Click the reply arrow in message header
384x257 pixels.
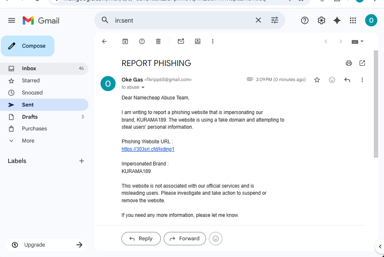pyautogui.click(x=347, y=80)
